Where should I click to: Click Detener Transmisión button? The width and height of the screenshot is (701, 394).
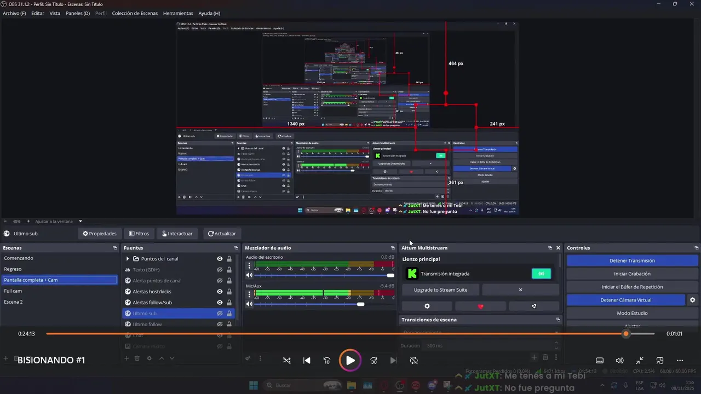tap(632, 260)
